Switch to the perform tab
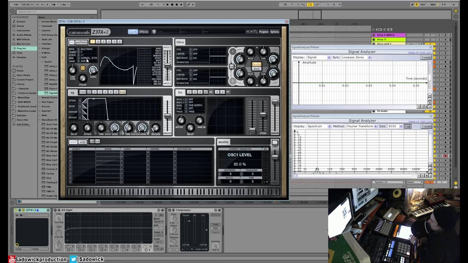 click(x=82, y=42)
